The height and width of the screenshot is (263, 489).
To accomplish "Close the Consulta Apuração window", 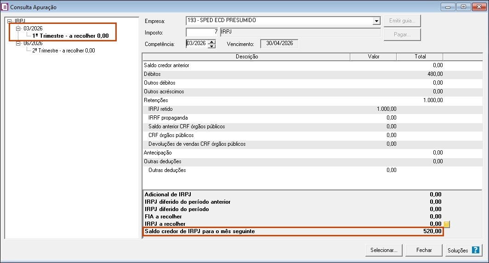I will [479, 7].
